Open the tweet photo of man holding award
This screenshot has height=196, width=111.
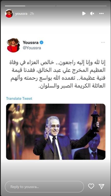click(x=56, y=132)
